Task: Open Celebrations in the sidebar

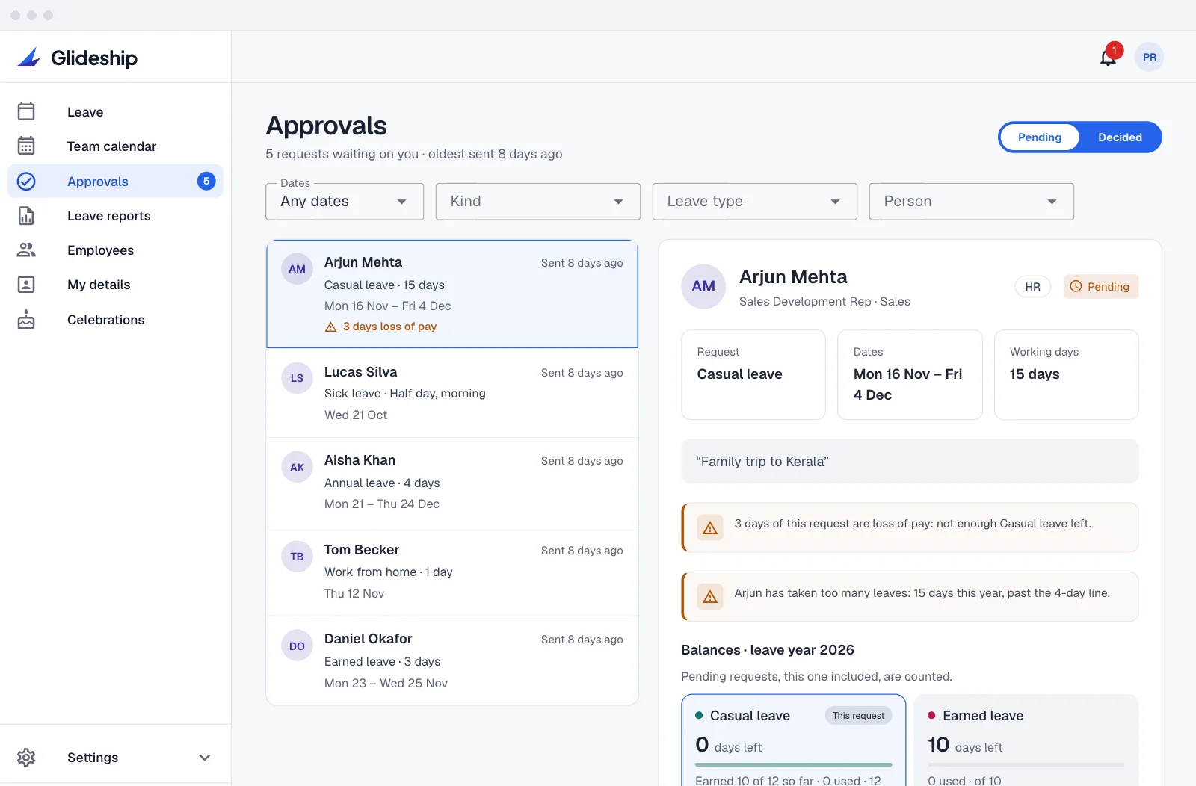Action: (115, 320)
